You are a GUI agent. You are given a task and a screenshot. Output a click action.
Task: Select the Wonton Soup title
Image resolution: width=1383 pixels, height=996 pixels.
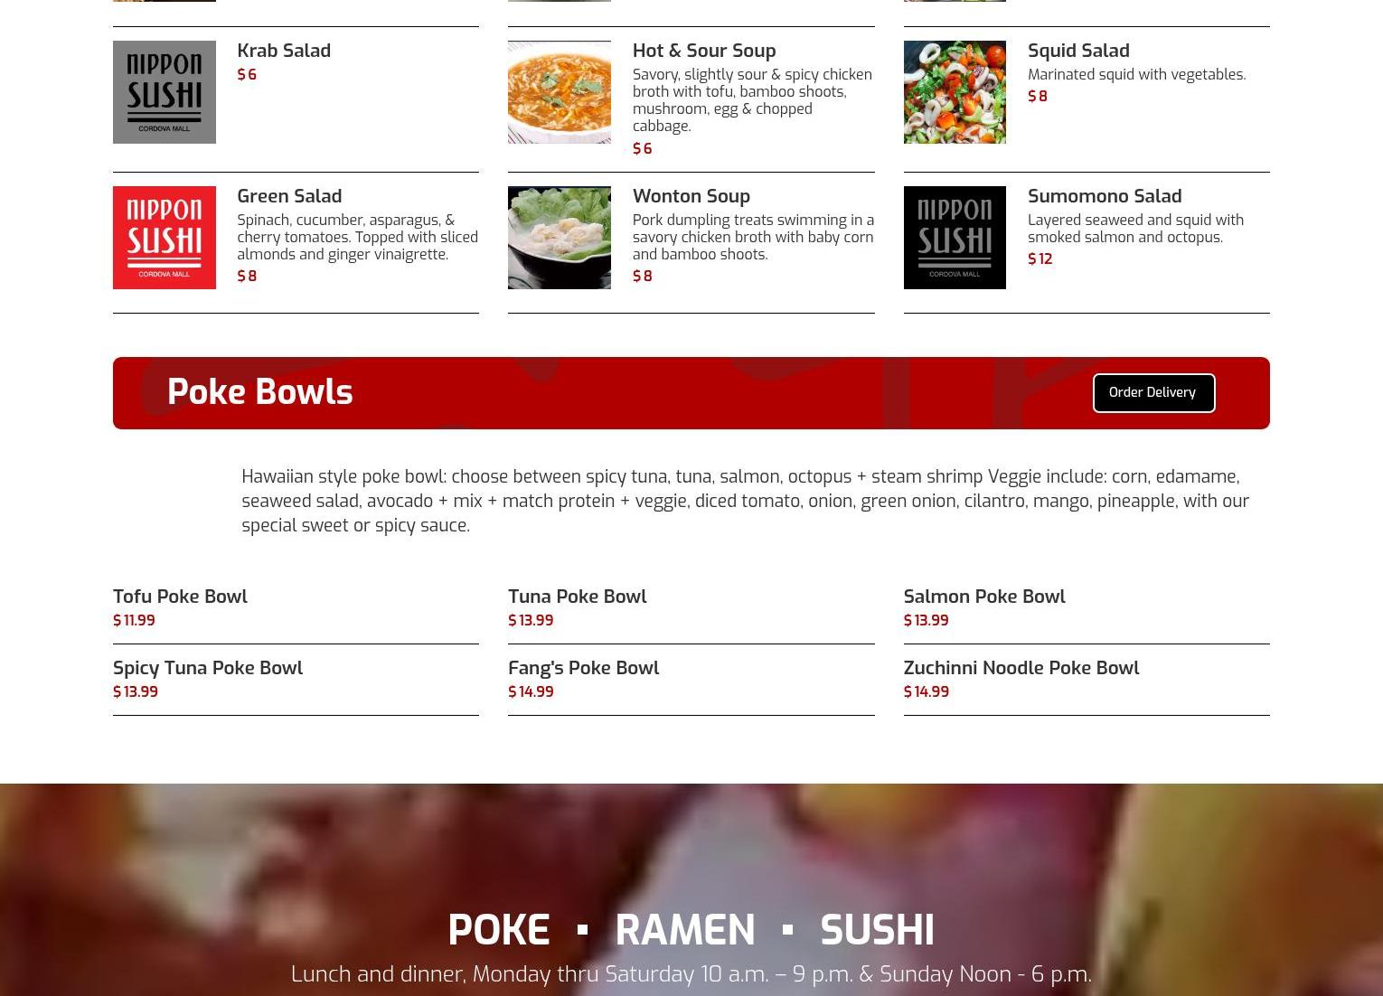click(691, 196)
